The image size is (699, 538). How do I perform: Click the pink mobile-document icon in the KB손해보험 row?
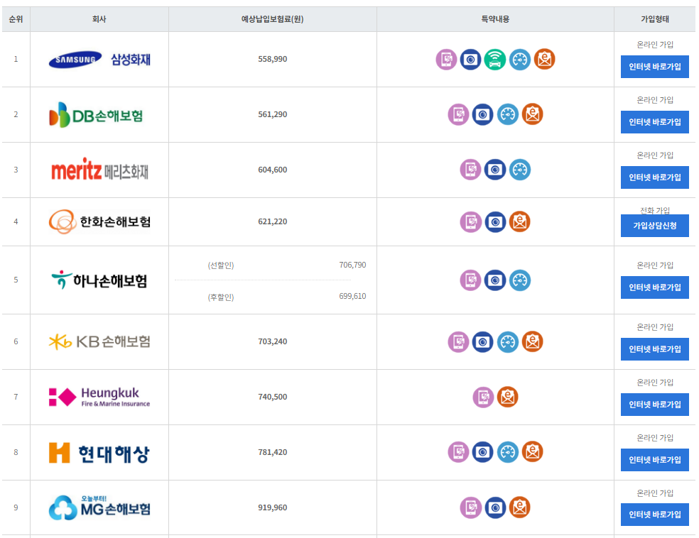click(x=459, y=342)
